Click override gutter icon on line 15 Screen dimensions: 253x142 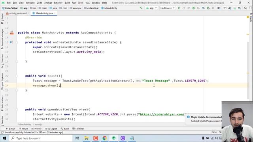pos(11,42)
